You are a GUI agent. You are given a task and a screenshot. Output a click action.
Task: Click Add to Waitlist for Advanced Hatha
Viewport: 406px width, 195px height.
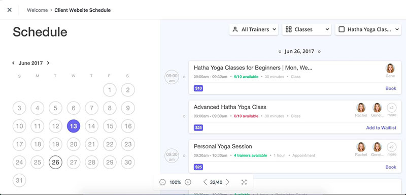coord(381,127)
